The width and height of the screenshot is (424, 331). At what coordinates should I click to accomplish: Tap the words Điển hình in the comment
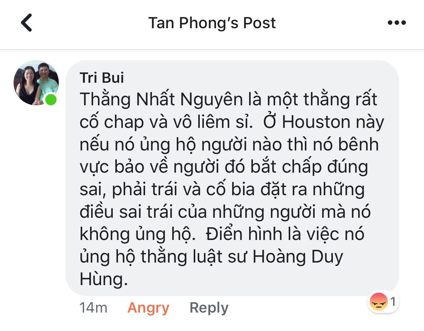[x=244, y=234]
